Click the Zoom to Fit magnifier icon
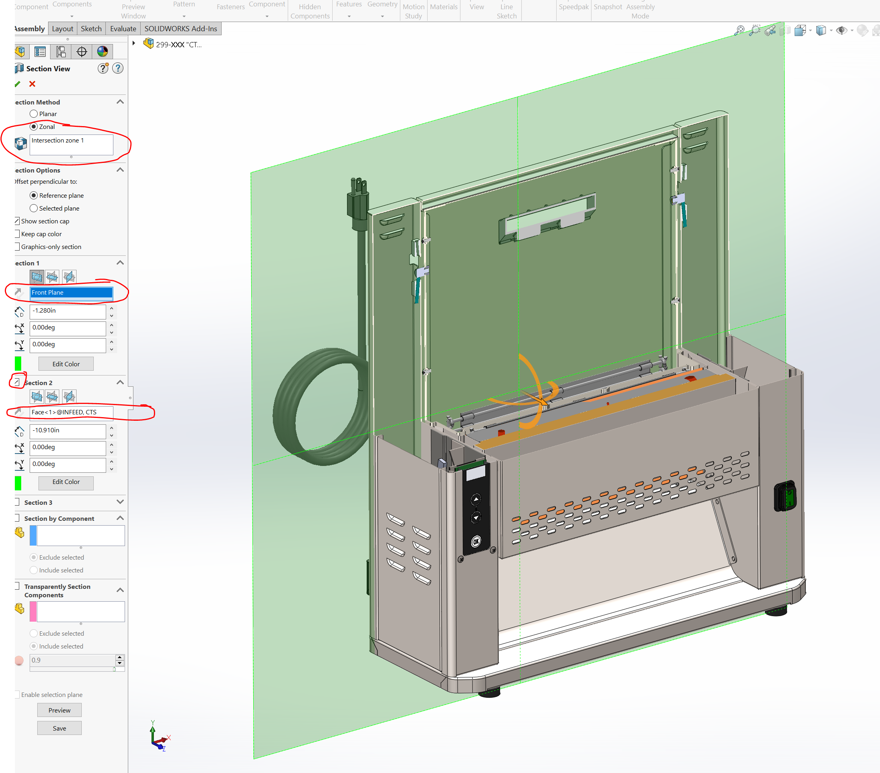 [739, 30]
